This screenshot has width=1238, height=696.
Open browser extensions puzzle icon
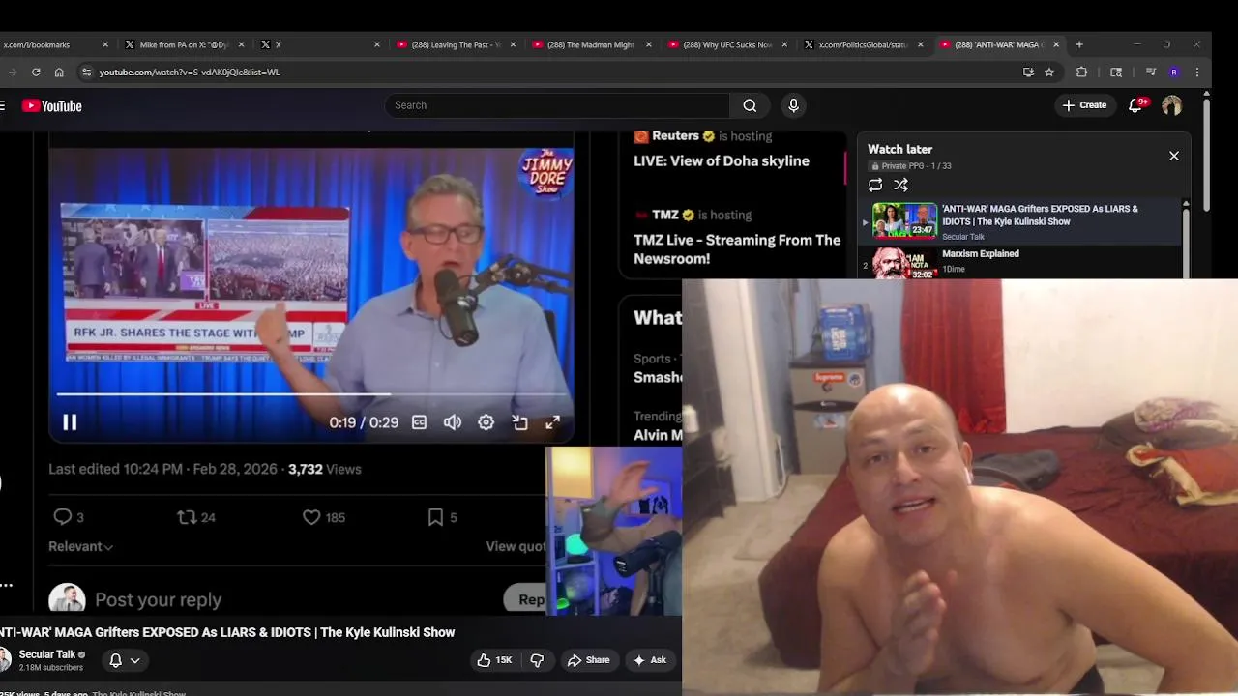coord(1081,72)
